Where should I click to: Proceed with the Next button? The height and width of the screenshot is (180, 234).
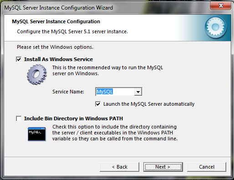pos(163,167)
